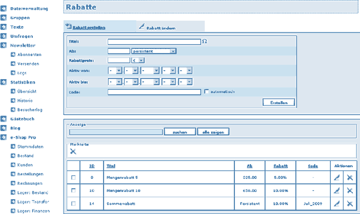Screen dimensions: 360x214
Task: Edit Sommerrabatt using its pencil icon
Action: point(337,204)
